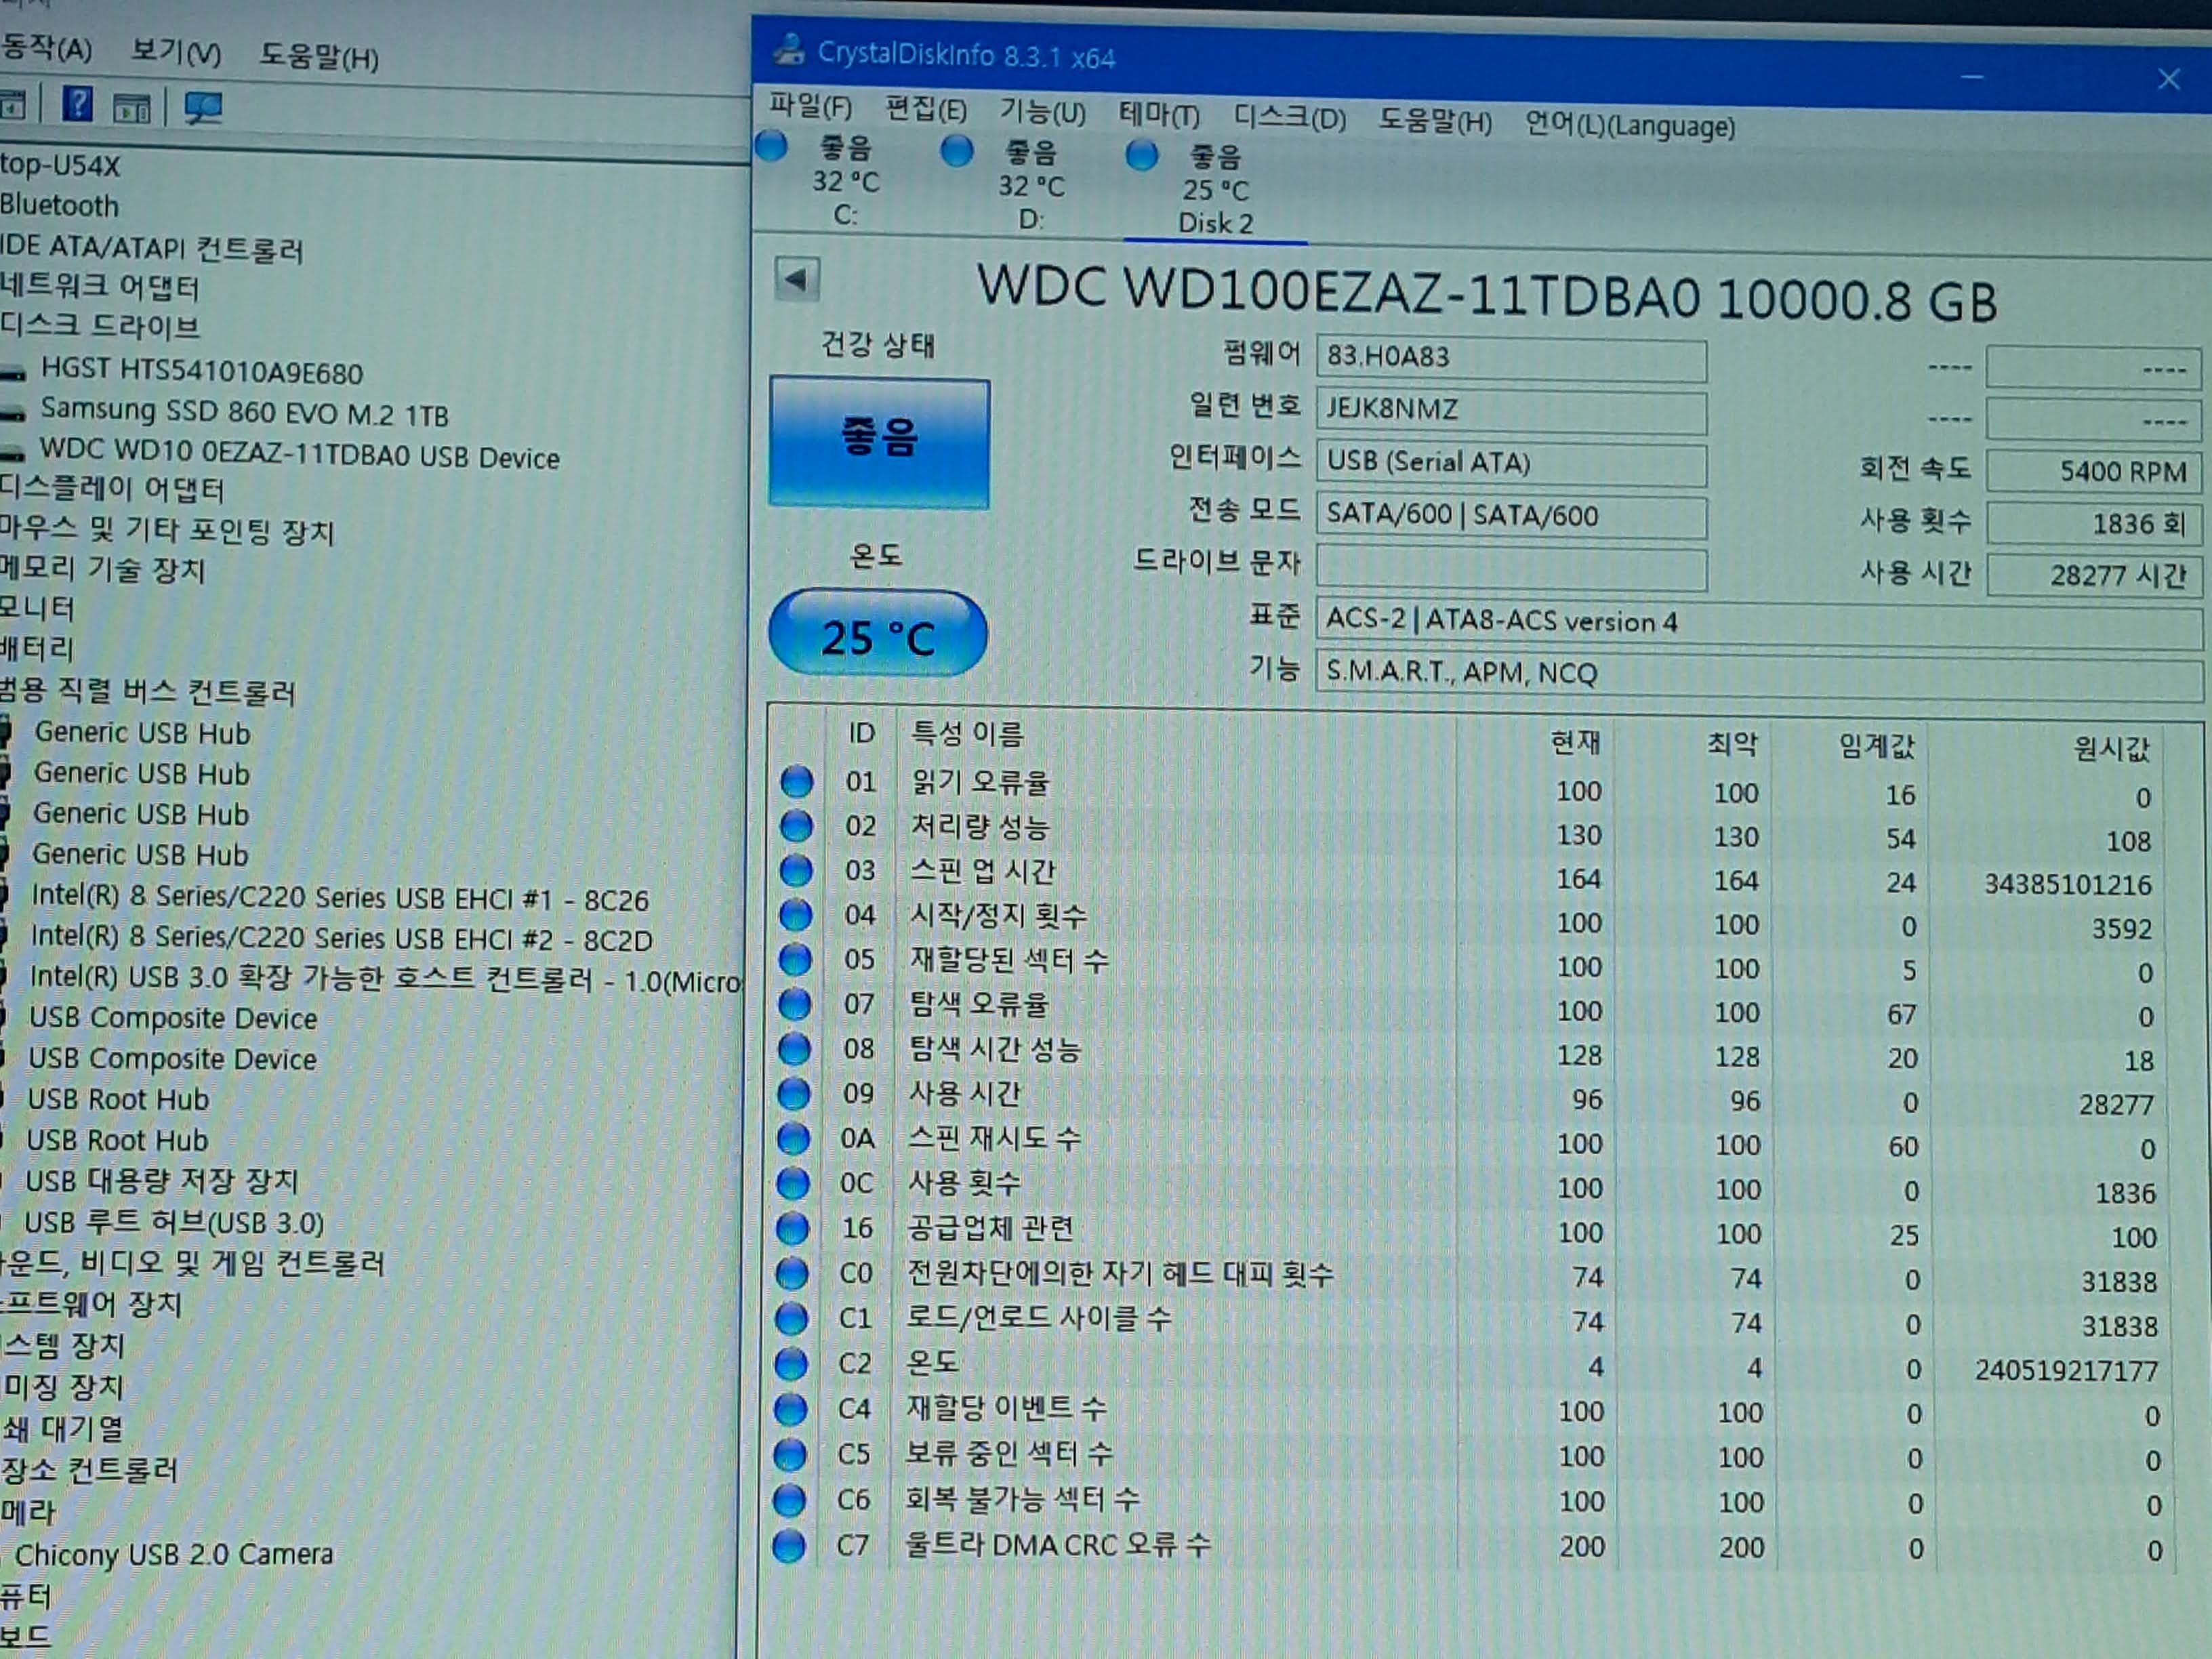This screenshot has width=2212, height=1659.
Task: Click the rotation speed field 5400 RPM
Action: click(2094, 471)
